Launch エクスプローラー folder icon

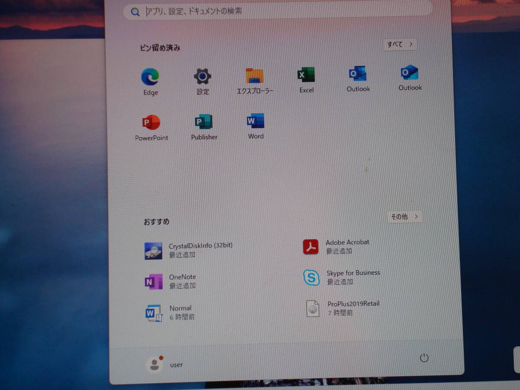point(254,76)
